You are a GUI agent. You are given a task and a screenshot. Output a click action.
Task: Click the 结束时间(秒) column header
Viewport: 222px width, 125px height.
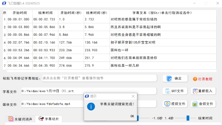pyautogui.click(x=97, y=13)
